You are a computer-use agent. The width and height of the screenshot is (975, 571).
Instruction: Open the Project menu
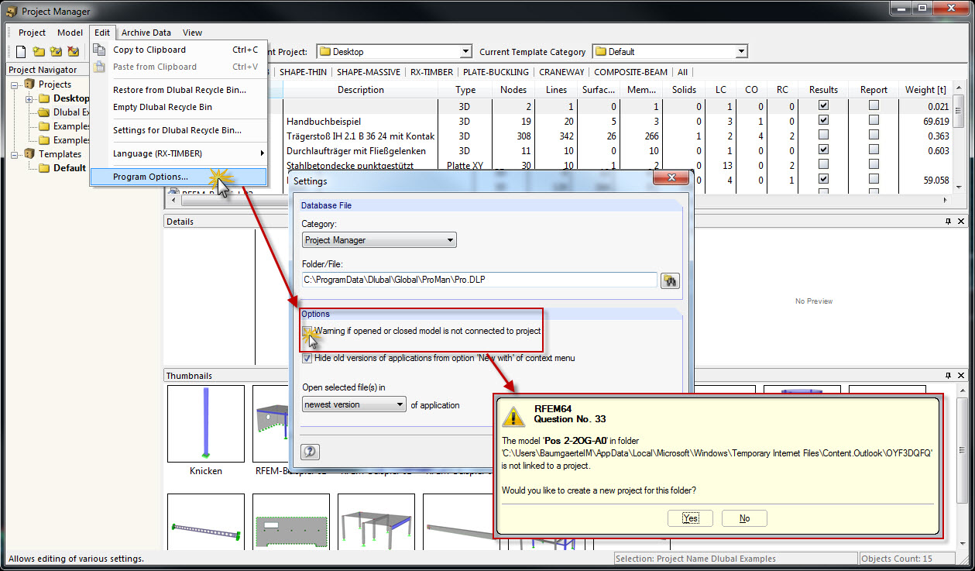click(32, 33)
